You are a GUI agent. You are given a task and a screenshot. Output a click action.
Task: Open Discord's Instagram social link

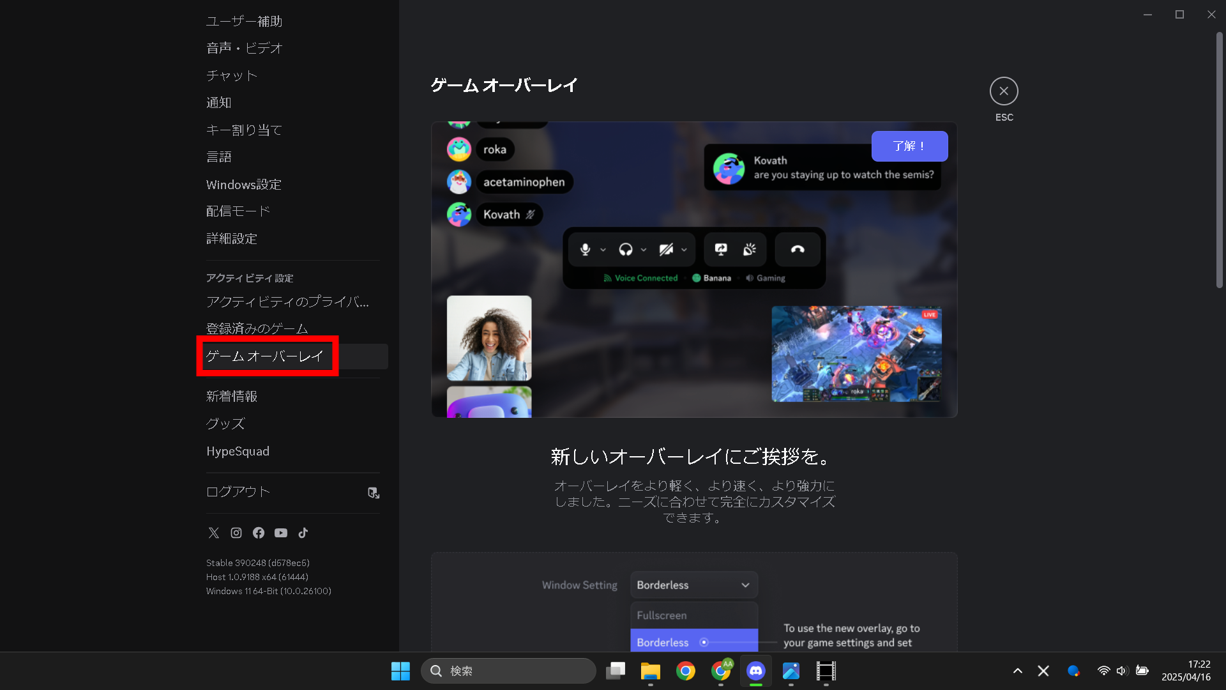point(236,533)
